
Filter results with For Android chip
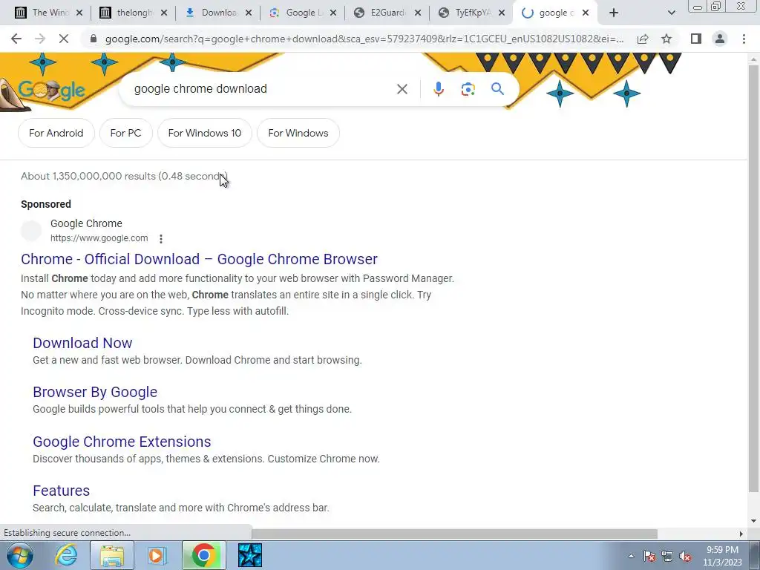point(56,133)
